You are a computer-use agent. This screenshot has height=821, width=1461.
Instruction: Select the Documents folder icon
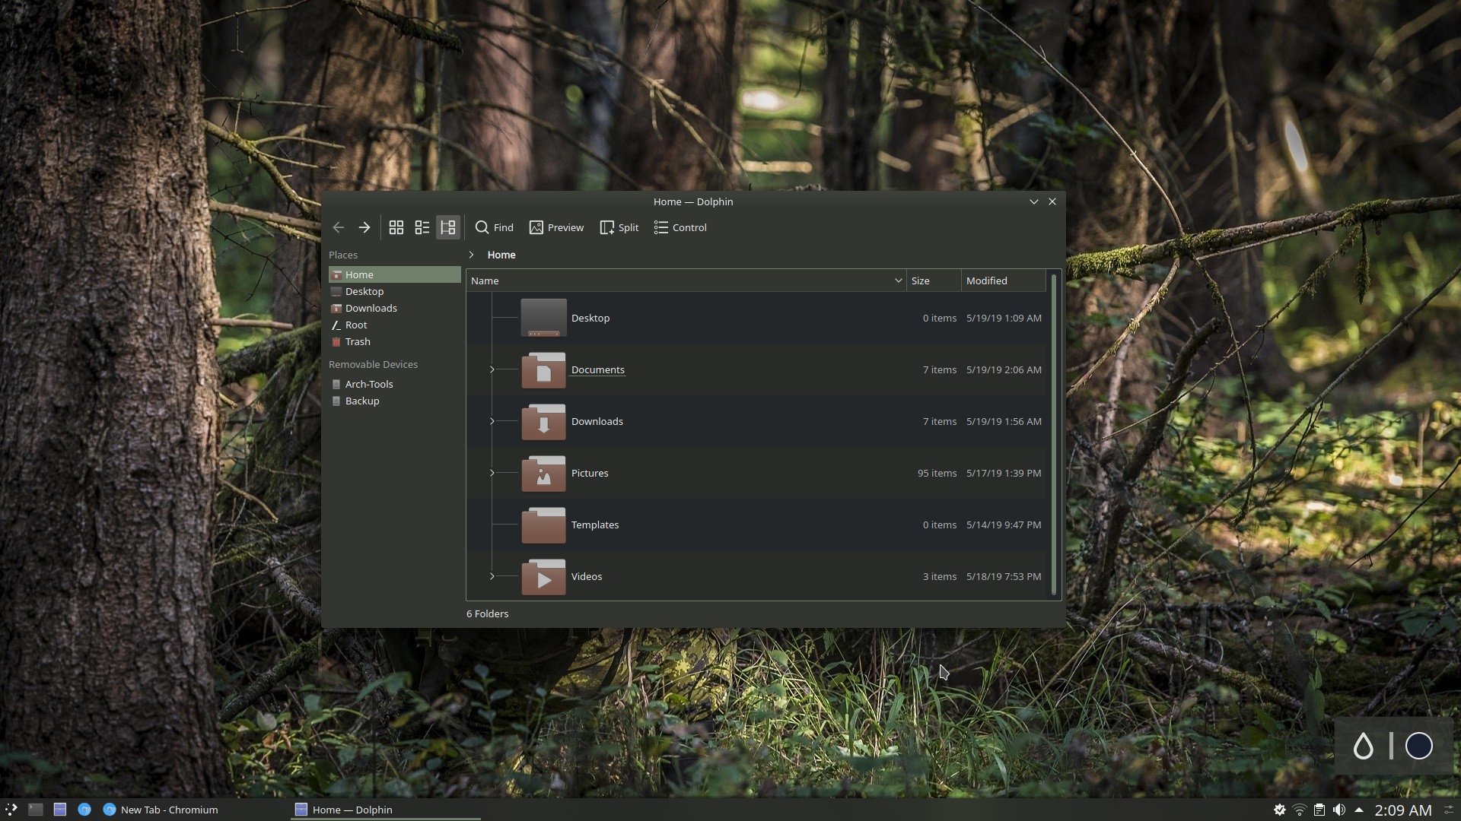click(543, 369)
